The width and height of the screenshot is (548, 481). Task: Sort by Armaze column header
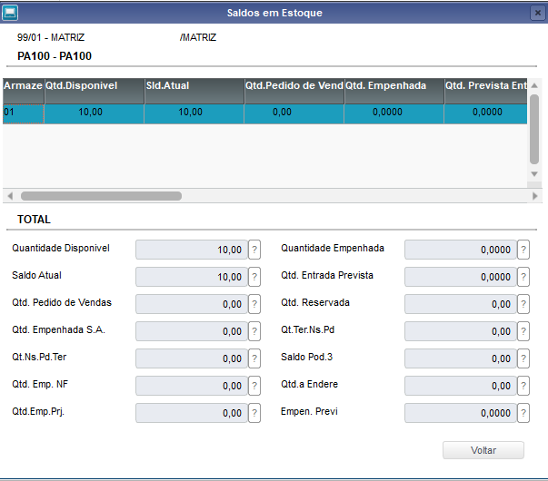coord(24,91)
